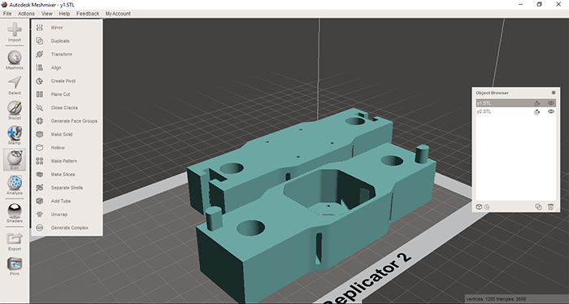Screen dimensions: 569x304
Task: Activate the Select tool
Action: pyautogui.click(x=15, y=85)
